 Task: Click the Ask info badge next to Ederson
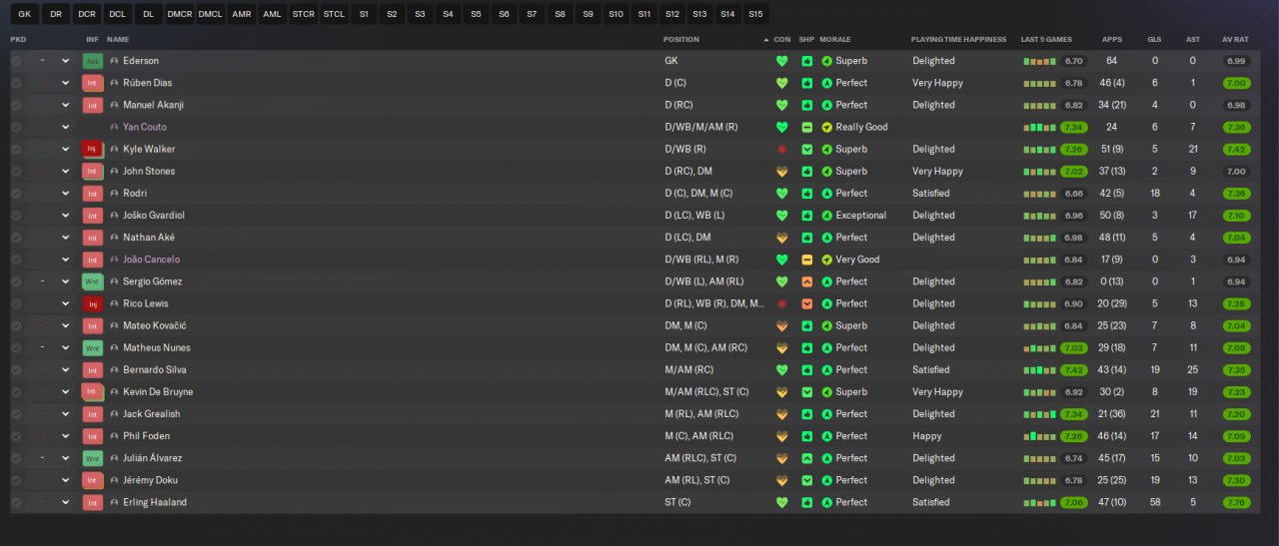[x=93, y=61]
